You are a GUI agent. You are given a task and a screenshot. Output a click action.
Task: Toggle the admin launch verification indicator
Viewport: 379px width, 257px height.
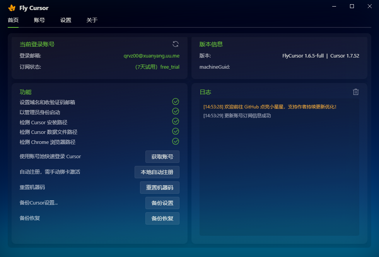click(x=176, y=111)
